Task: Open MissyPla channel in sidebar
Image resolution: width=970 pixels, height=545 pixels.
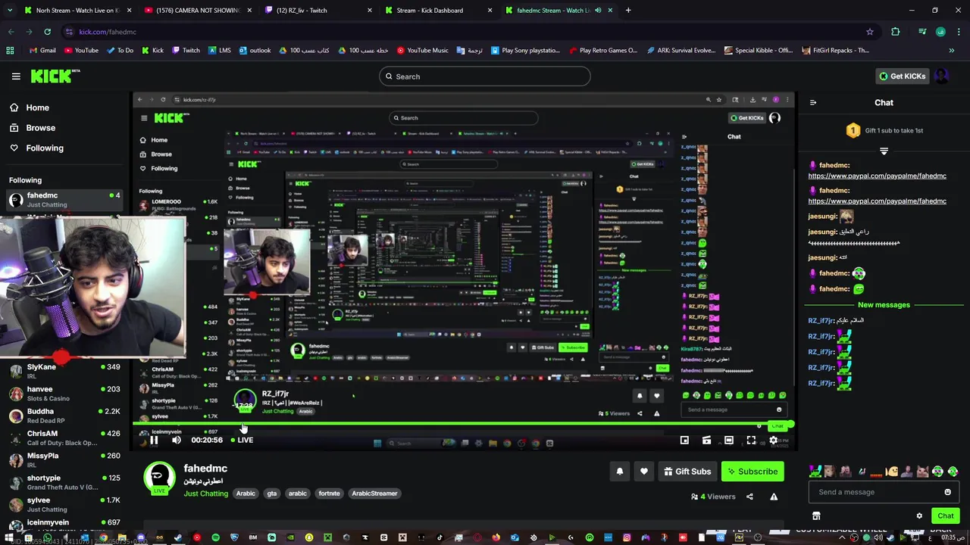Action: pos(64,460)
